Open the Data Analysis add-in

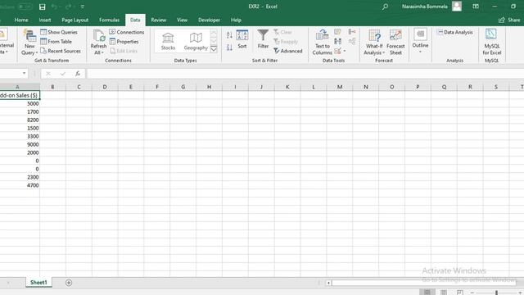[x=454, y=32]
